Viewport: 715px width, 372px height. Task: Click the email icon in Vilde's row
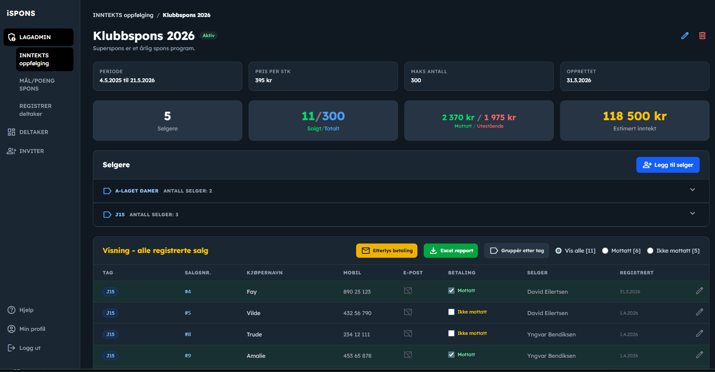coord(408,312)
